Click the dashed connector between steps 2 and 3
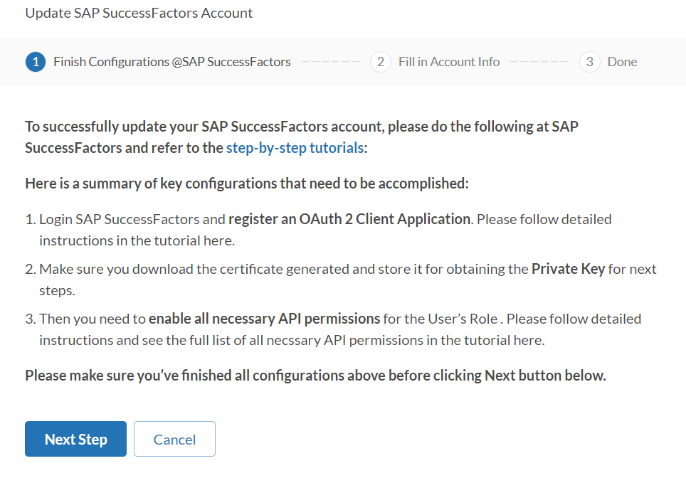Viewport: 686px width, 483px height. tap(539, 62)
